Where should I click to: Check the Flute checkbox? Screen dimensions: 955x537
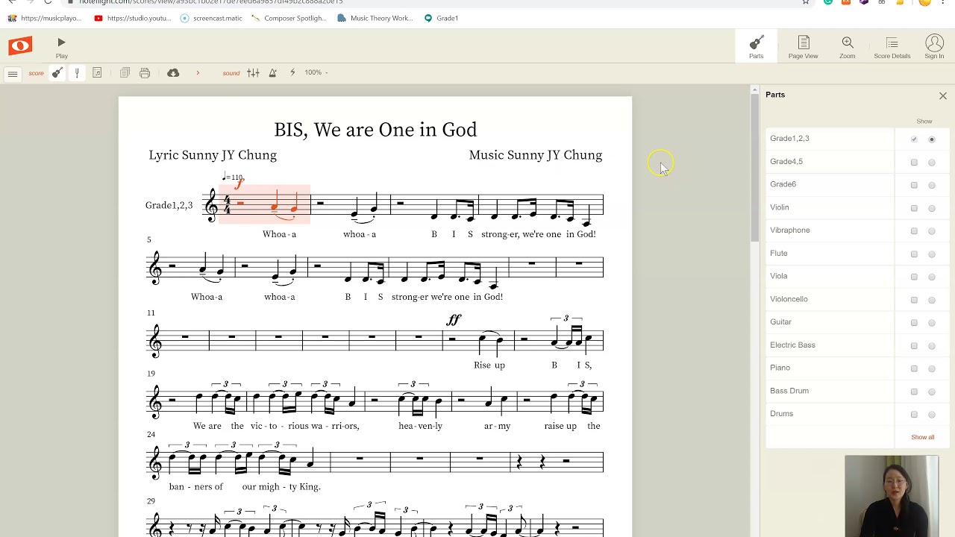pos(914,254)
